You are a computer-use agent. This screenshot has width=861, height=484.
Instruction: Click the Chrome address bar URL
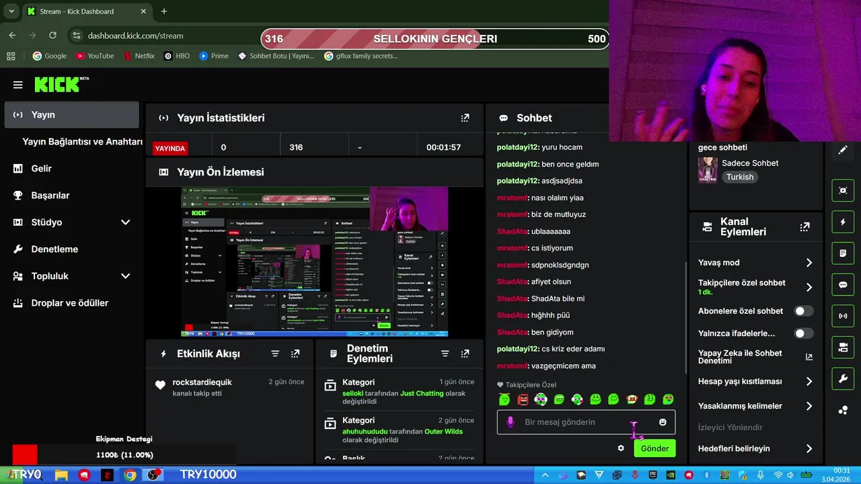point(135,36)
